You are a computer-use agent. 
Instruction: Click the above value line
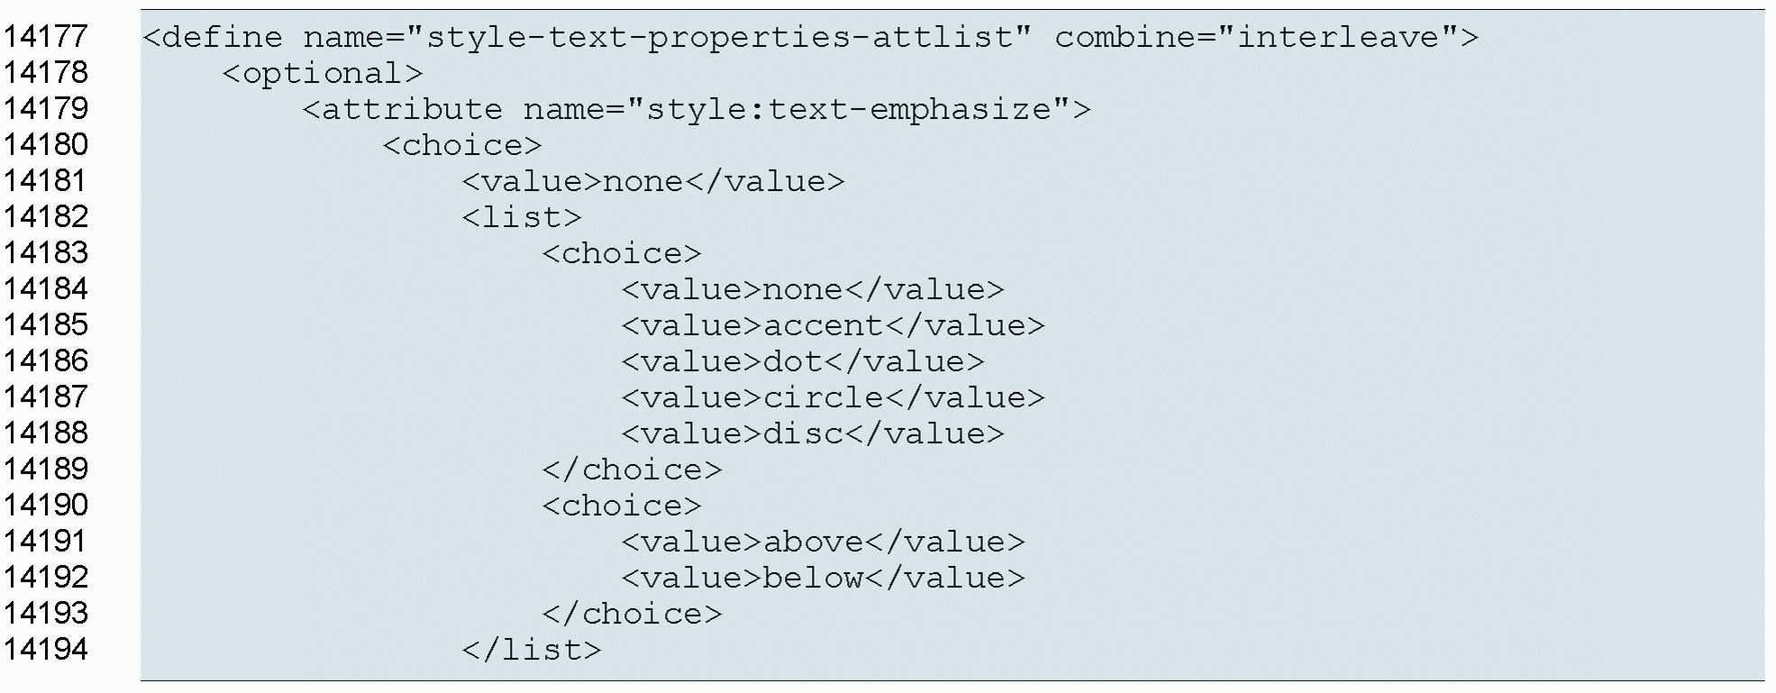[x=823, y=542]
